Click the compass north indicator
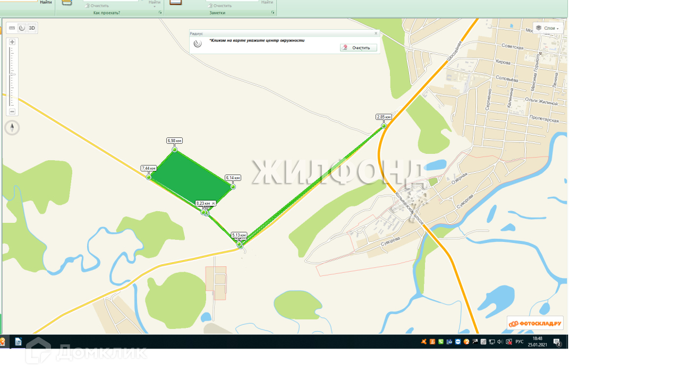Screen dimensions: 680x382 click(x=12, y=128)
